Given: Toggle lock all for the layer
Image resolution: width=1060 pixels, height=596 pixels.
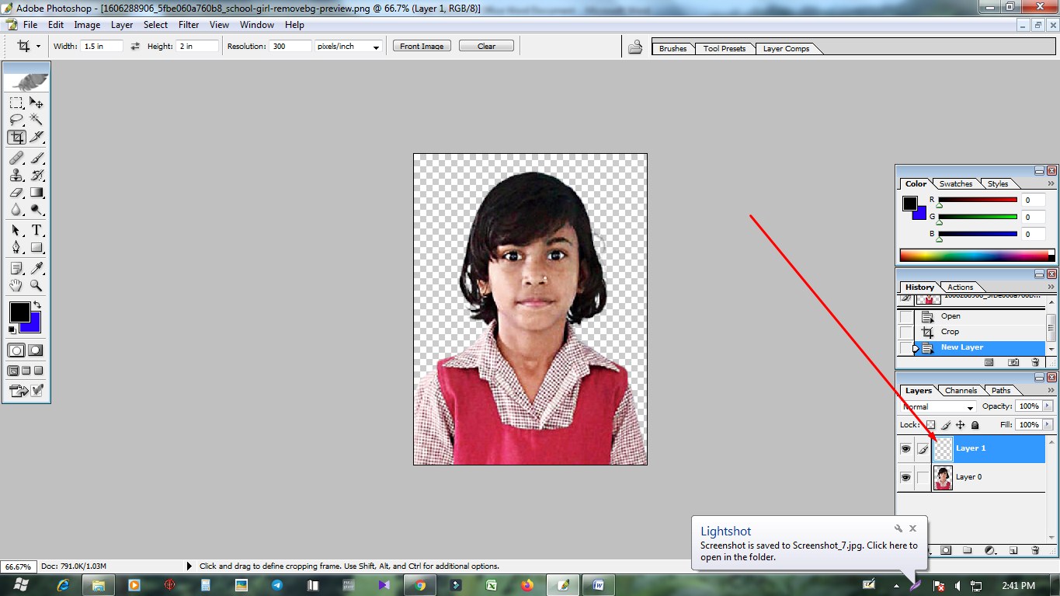Looking at the screenshot, I should (x=975, y=425).
